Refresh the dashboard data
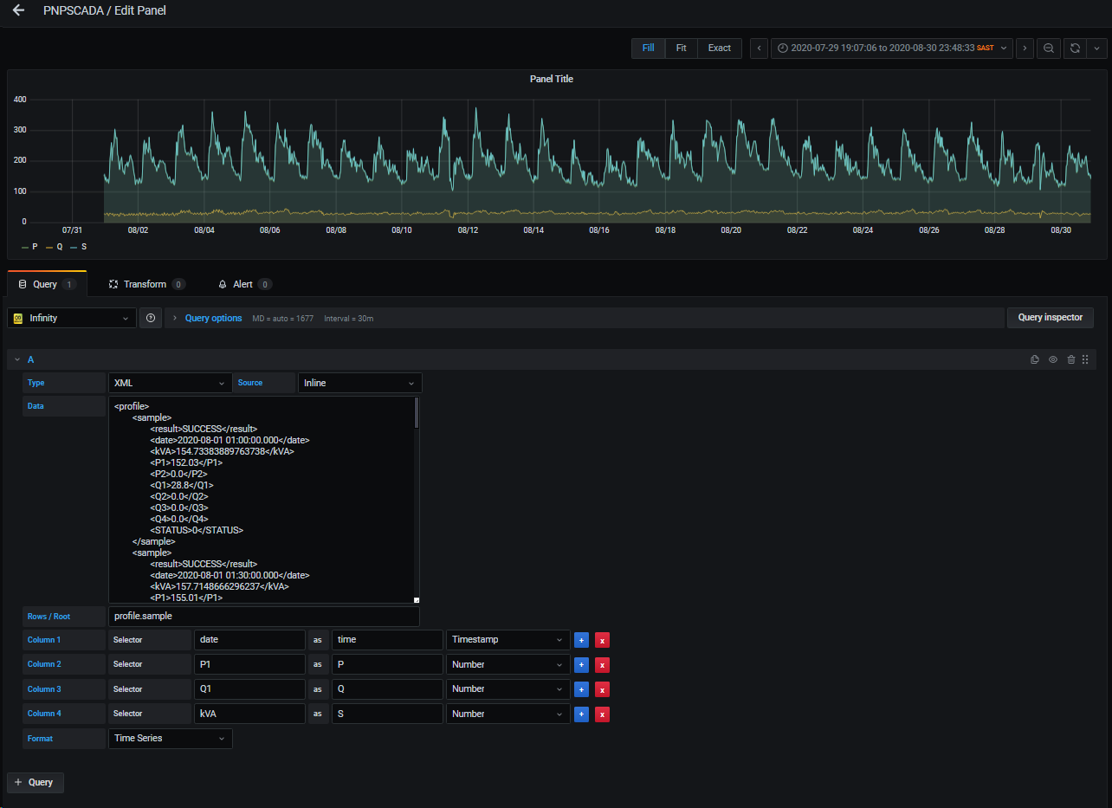Screen dimensions: 1112x808 pos(1074,48)
